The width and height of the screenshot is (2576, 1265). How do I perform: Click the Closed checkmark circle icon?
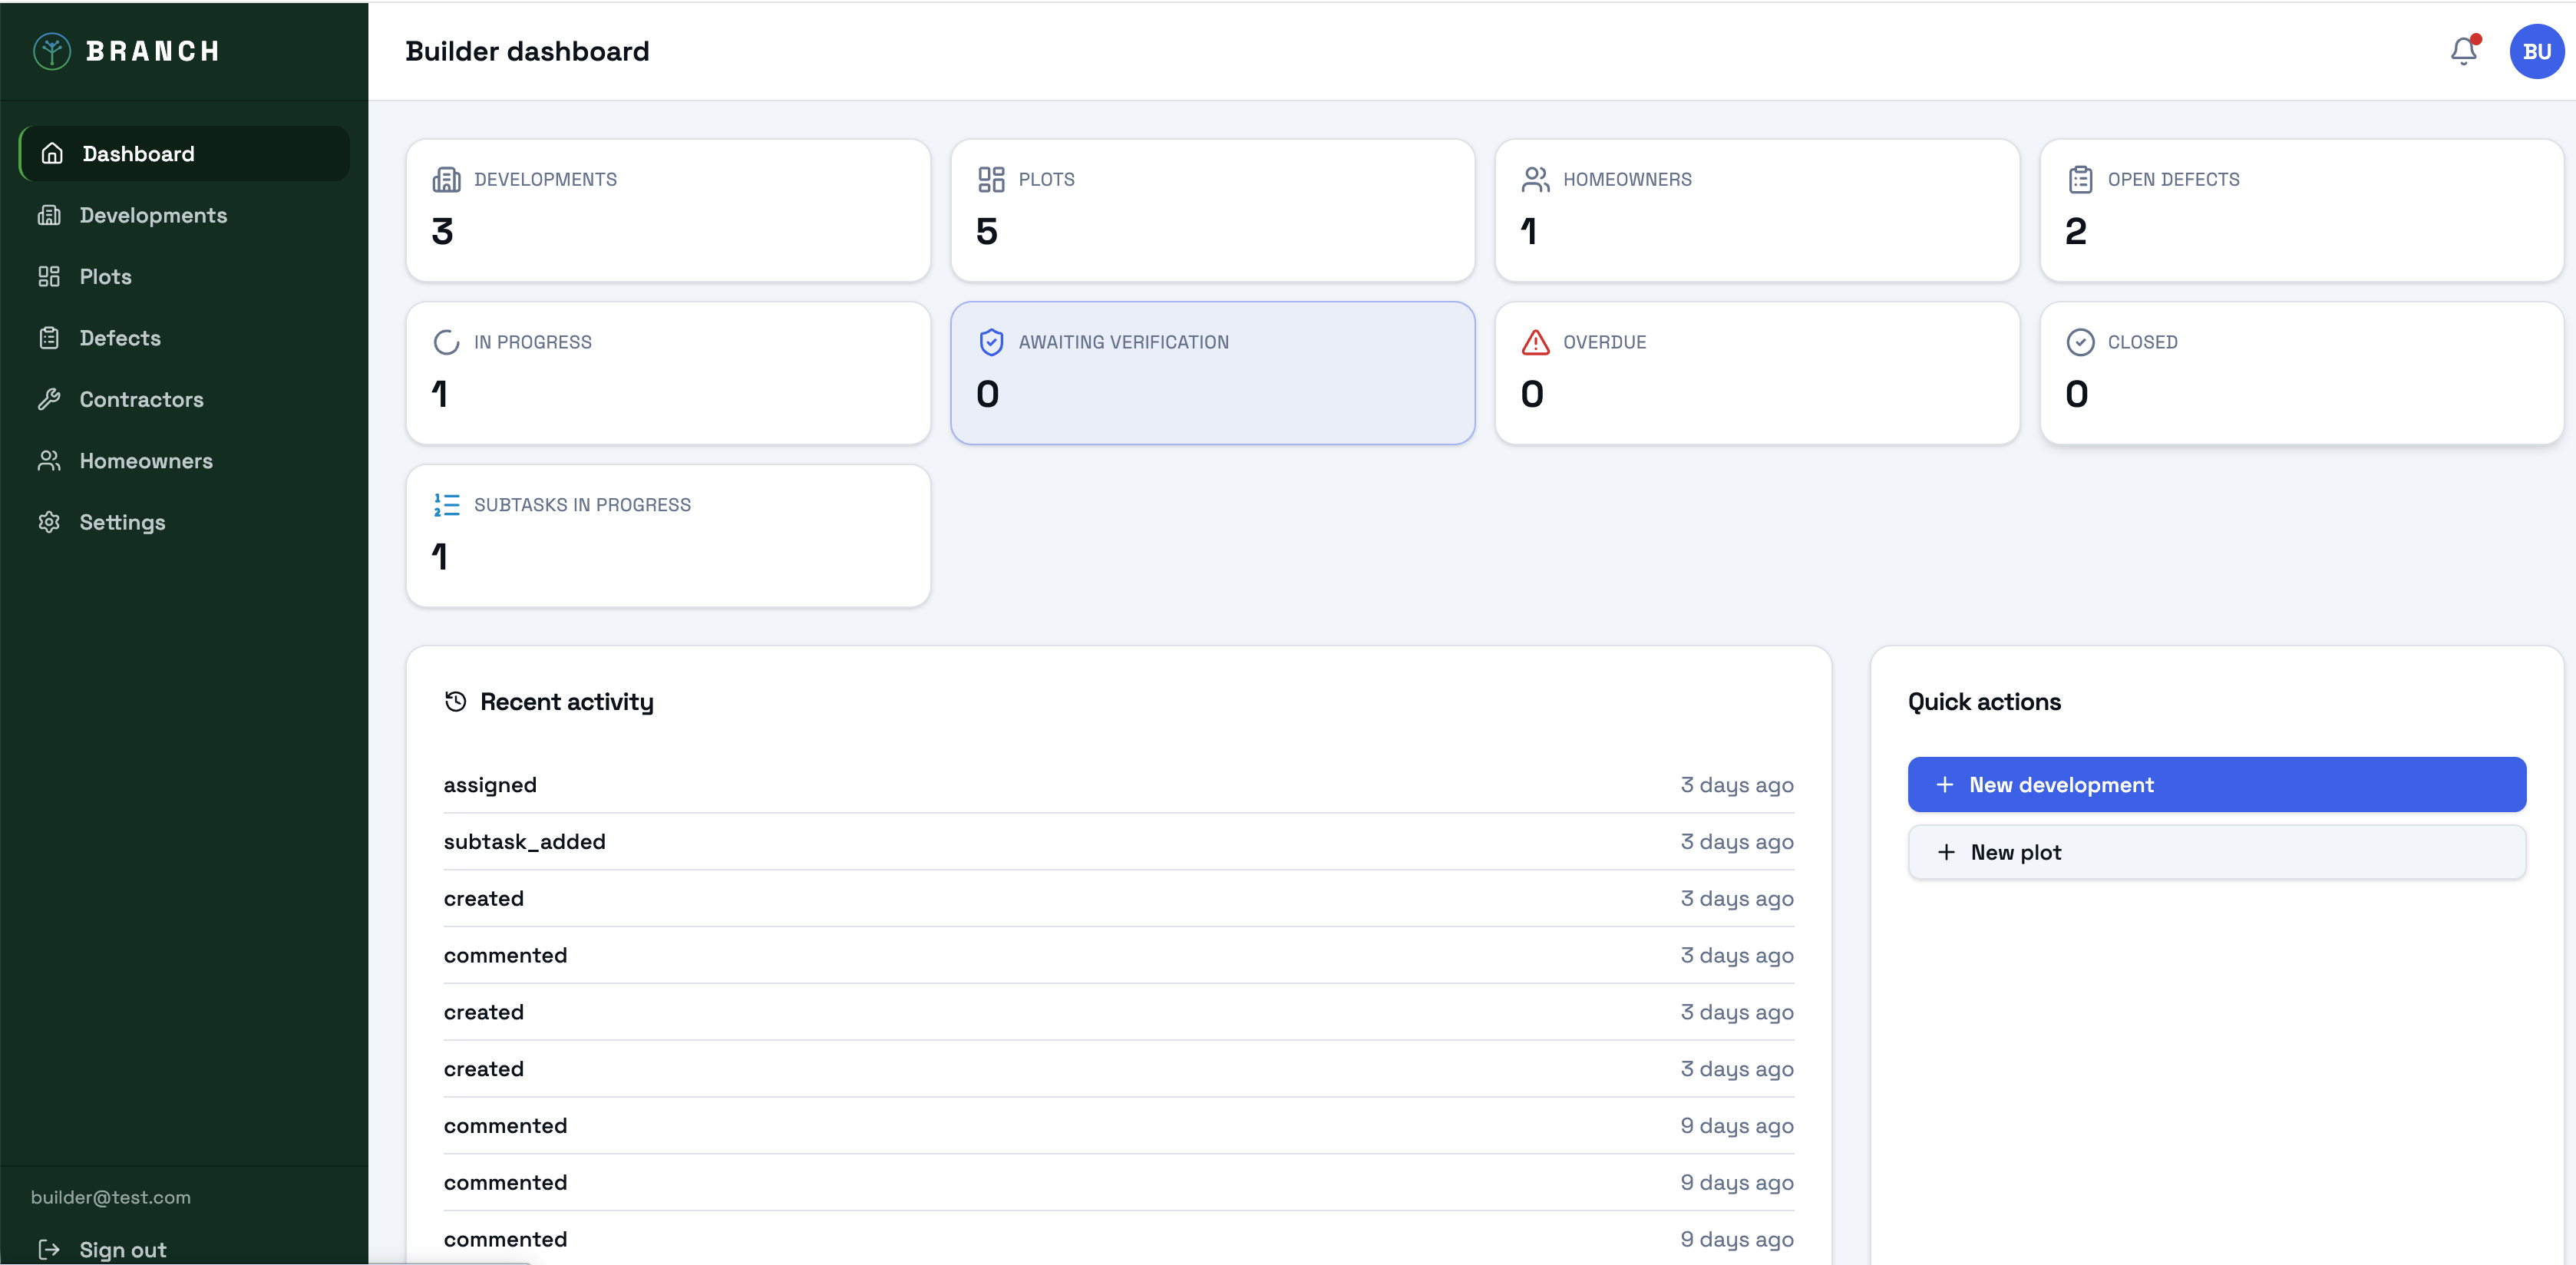tap(2080, 343)
